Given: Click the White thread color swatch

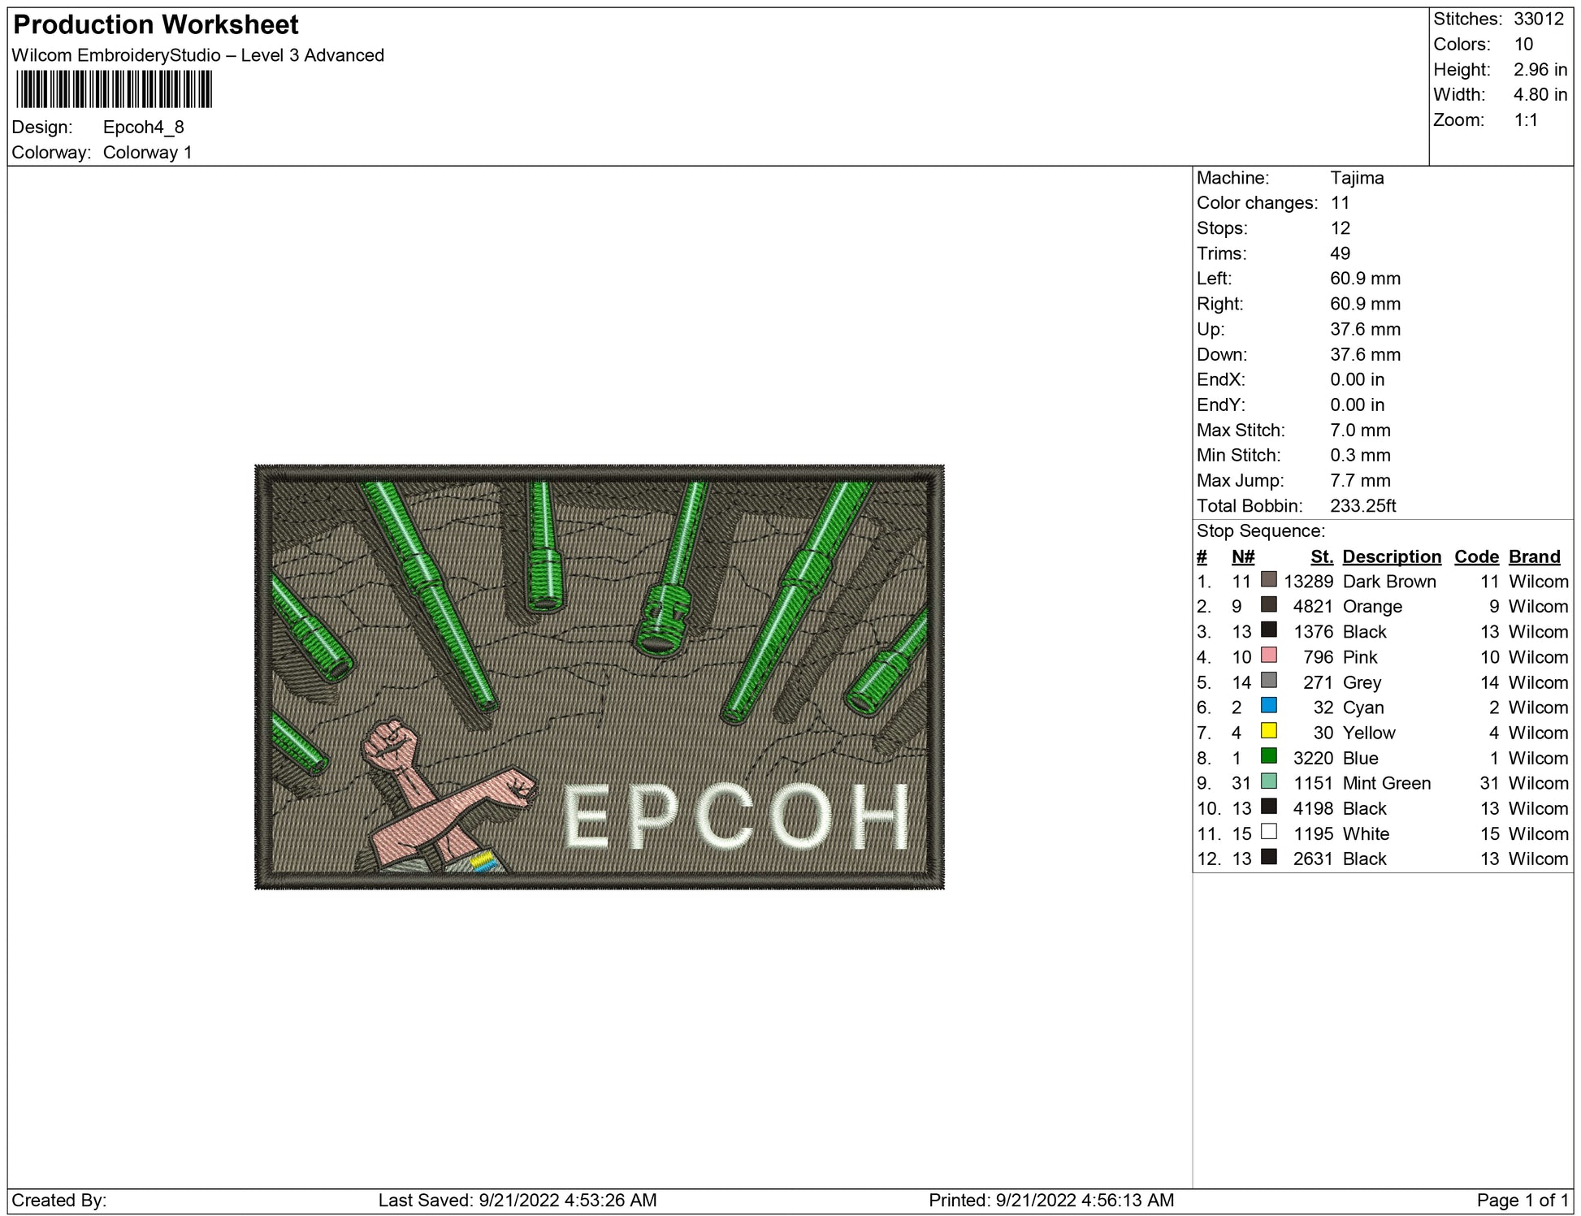Looking at the screenshot, I should pos(1268,831).
